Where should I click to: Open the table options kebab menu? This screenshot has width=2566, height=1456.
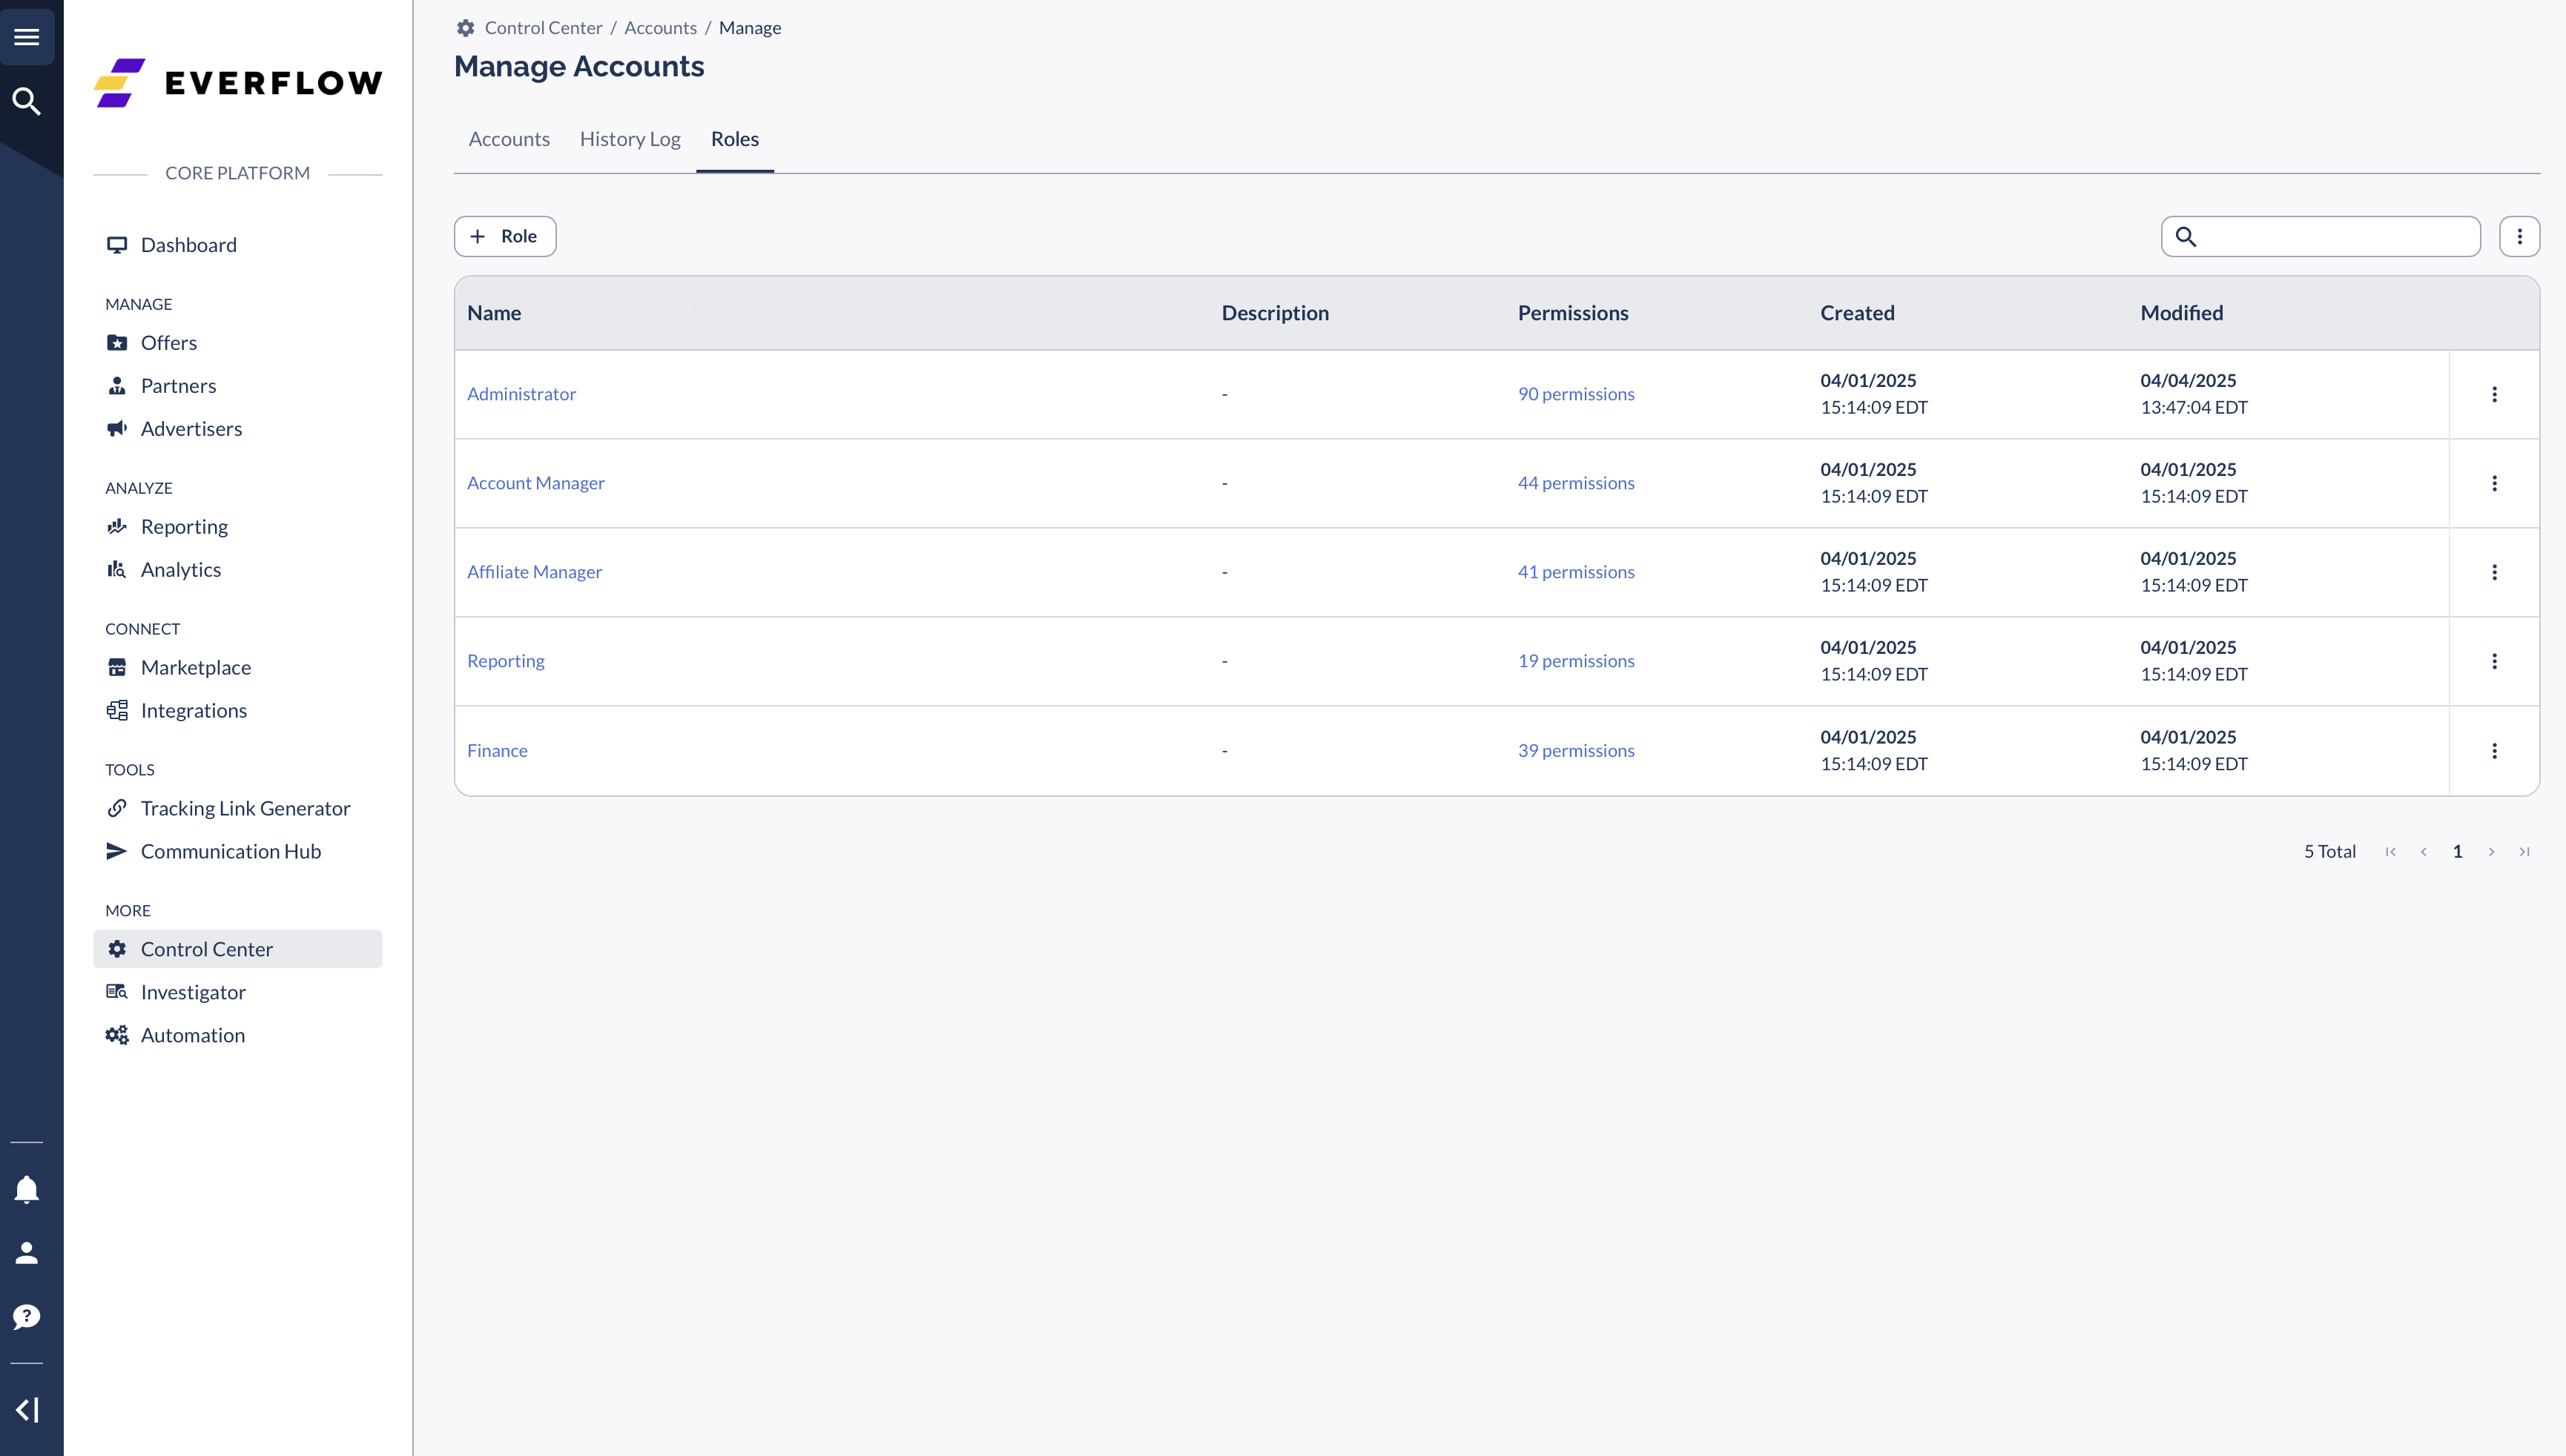pos(2520,237)
